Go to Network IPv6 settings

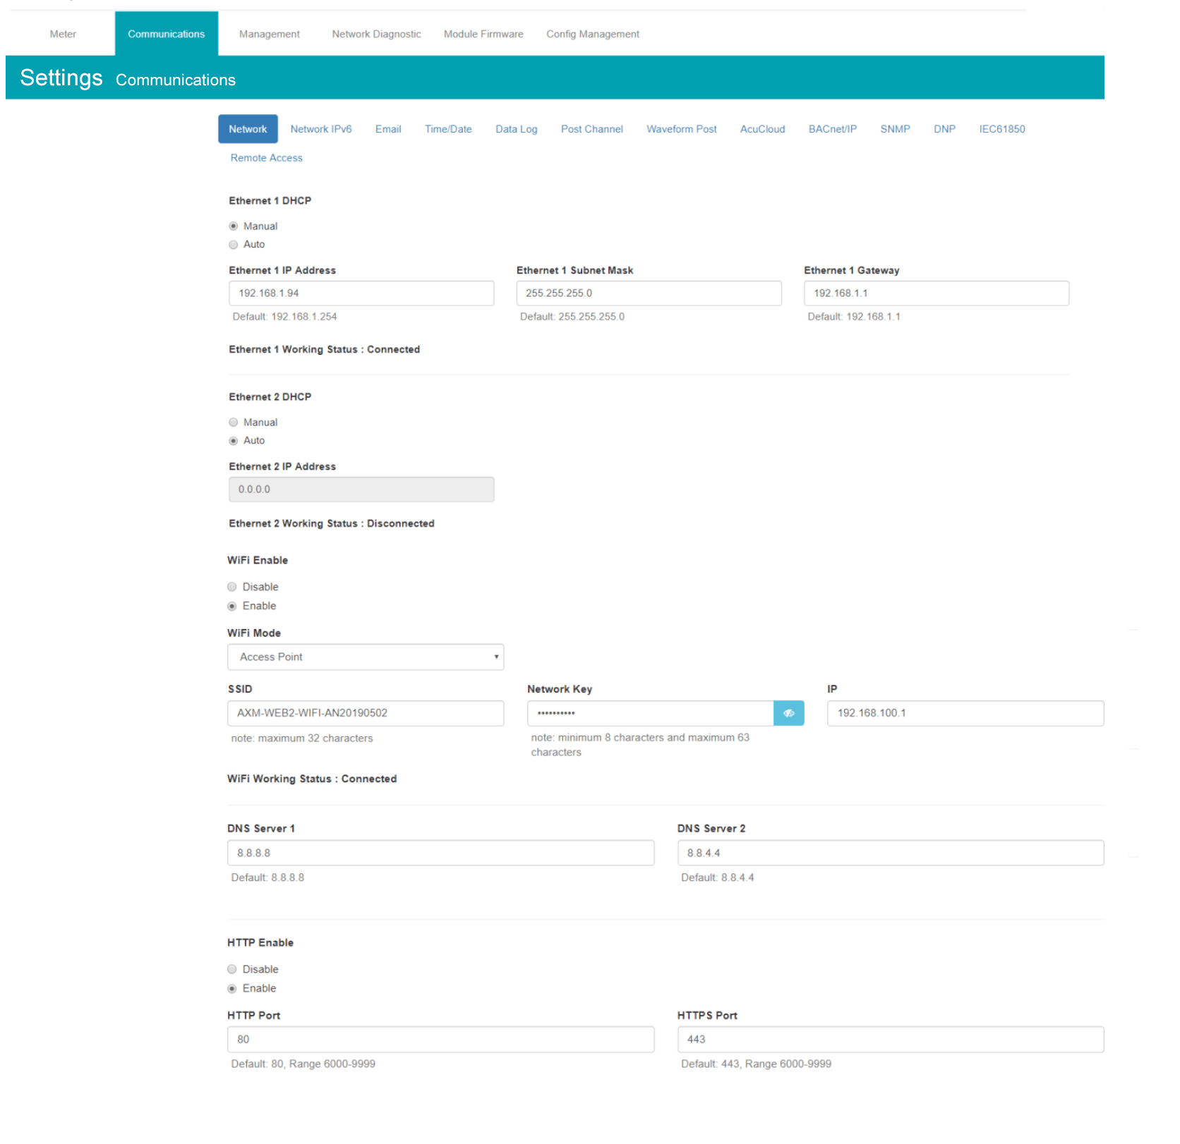click(x=321, y=129)
